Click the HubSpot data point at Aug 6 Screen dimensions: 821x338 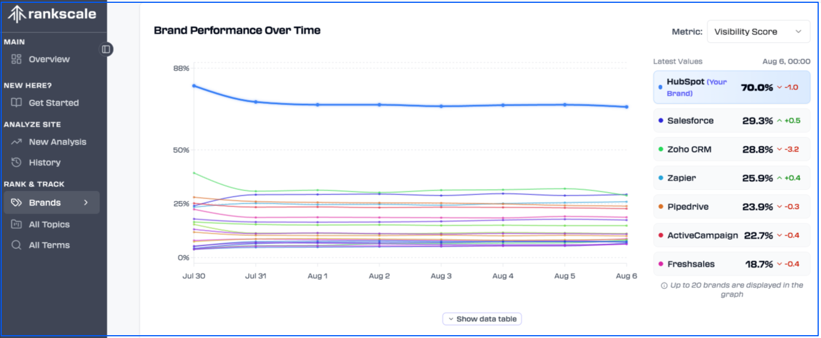click(627, 107)
